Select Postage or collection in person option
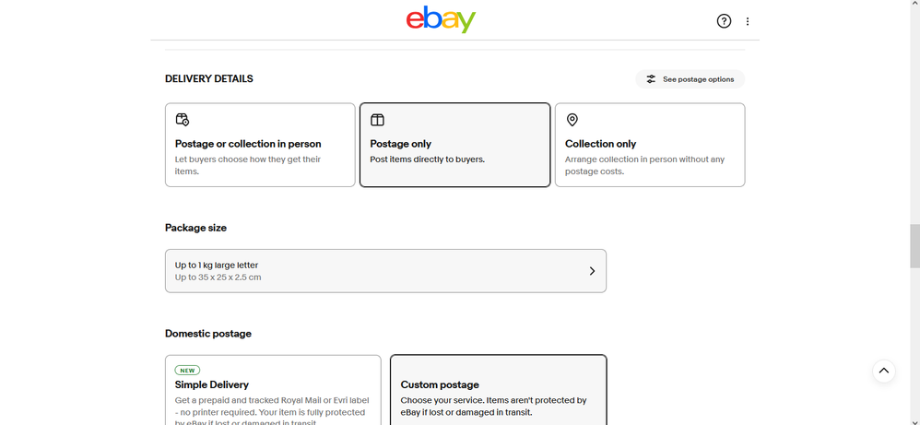The height and width of the screenshot is (425, 920). 260,145
